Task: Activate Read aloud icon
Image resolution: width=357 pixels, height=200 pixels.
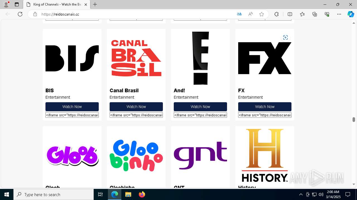Action: tap(250, 14)
